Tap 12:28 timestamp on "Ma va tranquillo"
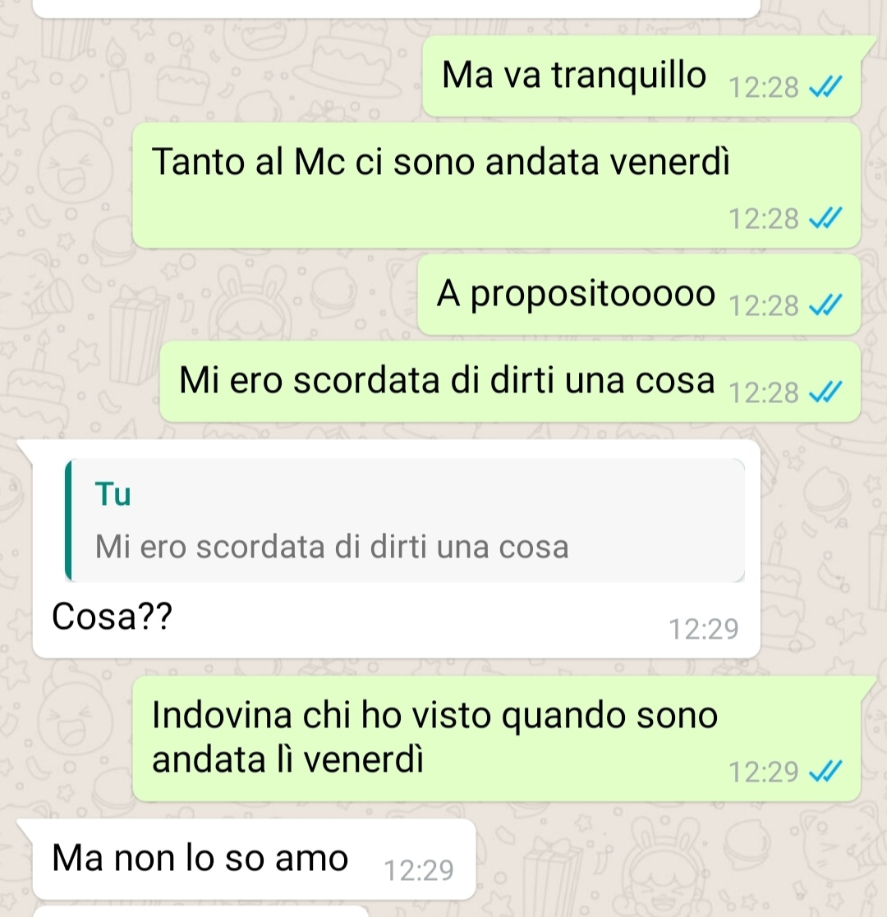Viewport: 887px width, 917px height. [x=764, y=87]
